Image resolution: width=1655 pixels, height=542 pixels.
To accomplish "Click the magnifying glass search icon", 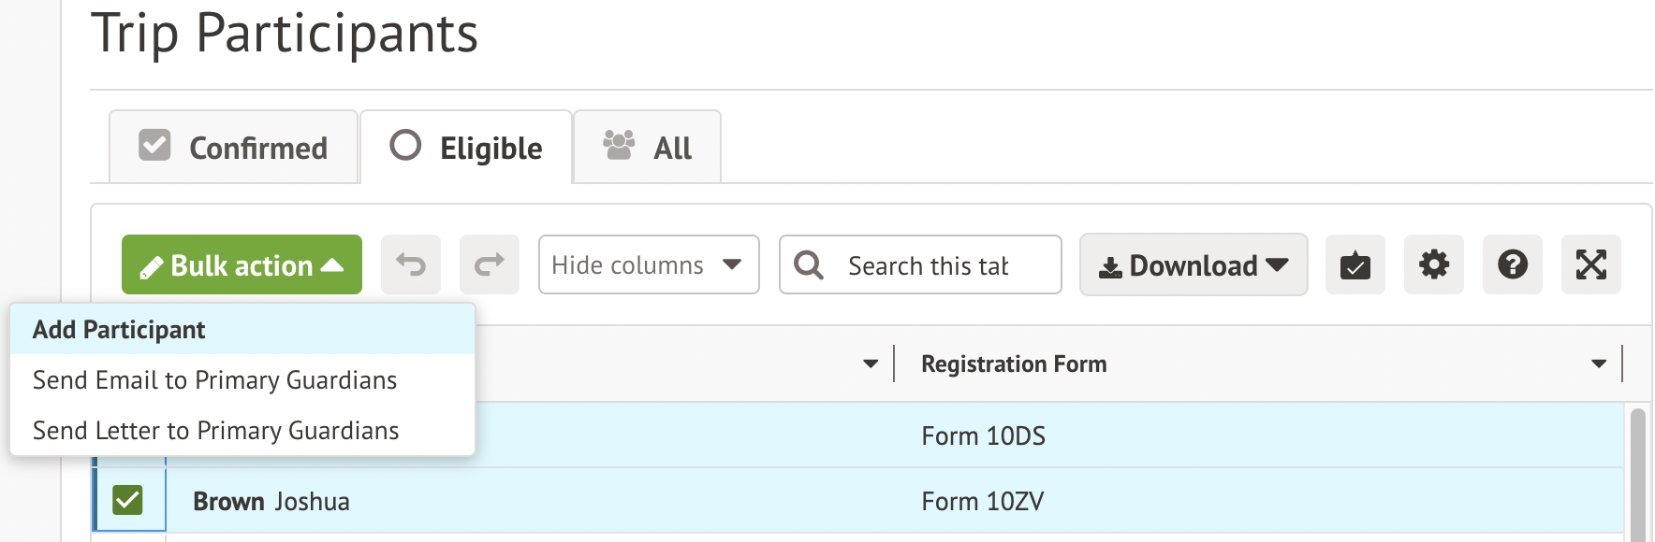I will click(x=809, y=265).
